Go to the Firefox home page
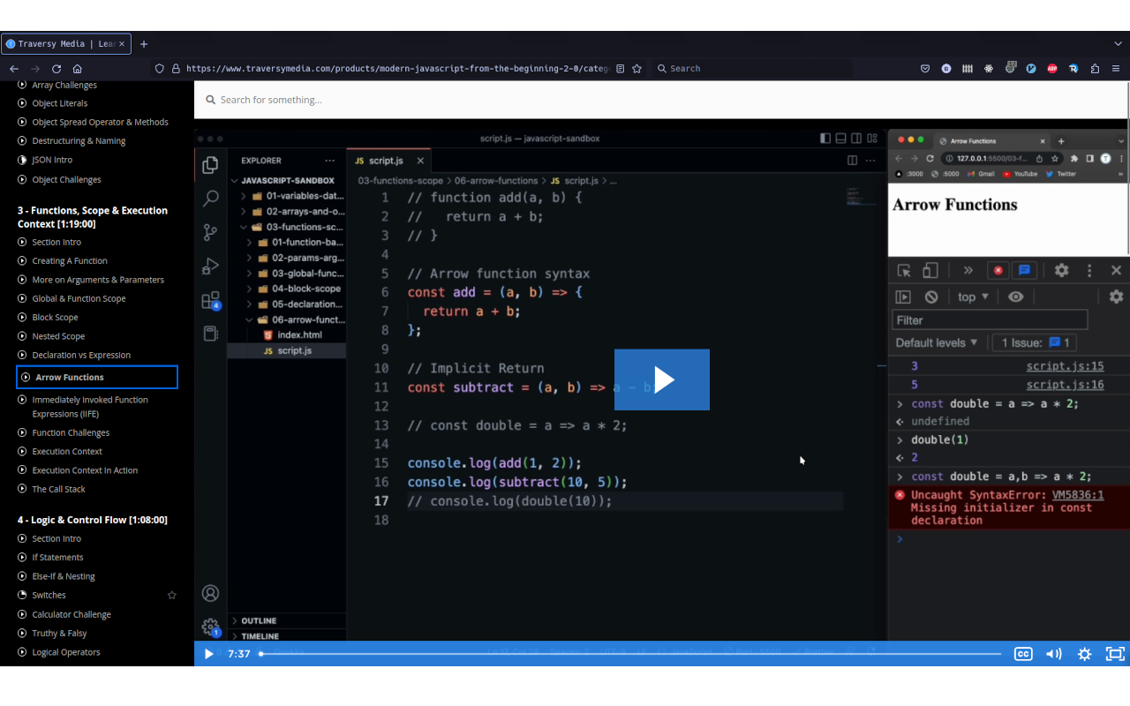This screenshot has width=1130, height=706. pyautogui.click(x=78, y=69)
